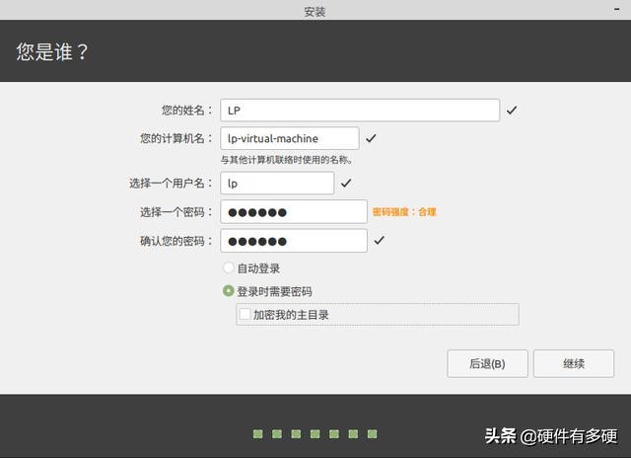Go back with the 后退(B) button
631x458 pixels.
click(487, 364)
